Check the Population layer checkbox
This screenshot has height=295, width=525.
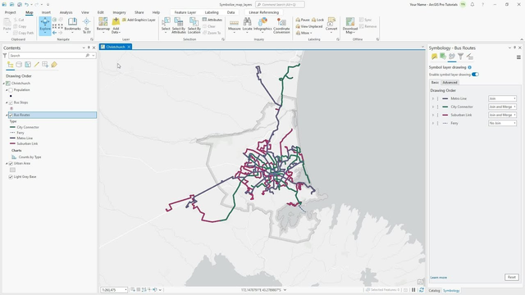pos(11,90)
